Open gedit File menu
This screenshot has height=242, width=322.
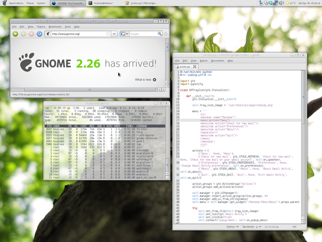pos(178,60)
